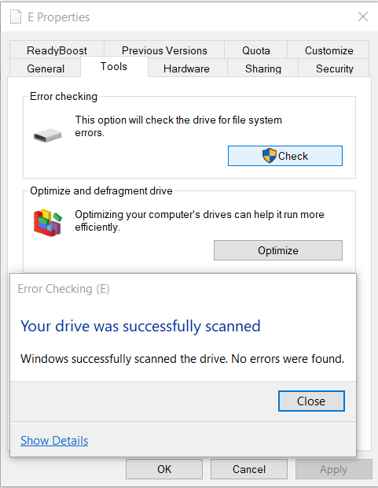Open the Quota tab
Viewport: 378px width, 488px height.
coord(256,50)
